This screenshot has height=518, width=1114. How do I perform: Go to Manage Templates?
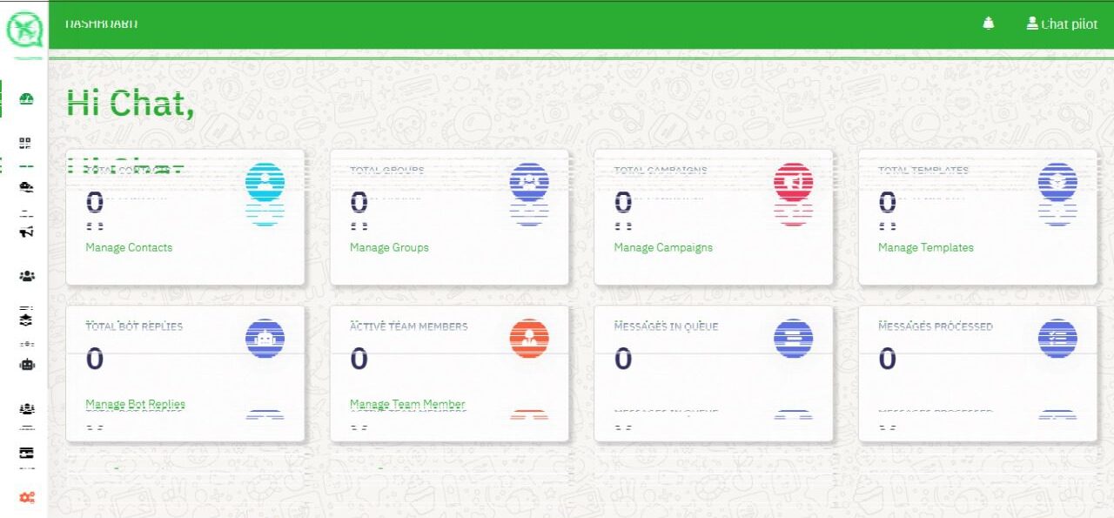pos(926,247)
